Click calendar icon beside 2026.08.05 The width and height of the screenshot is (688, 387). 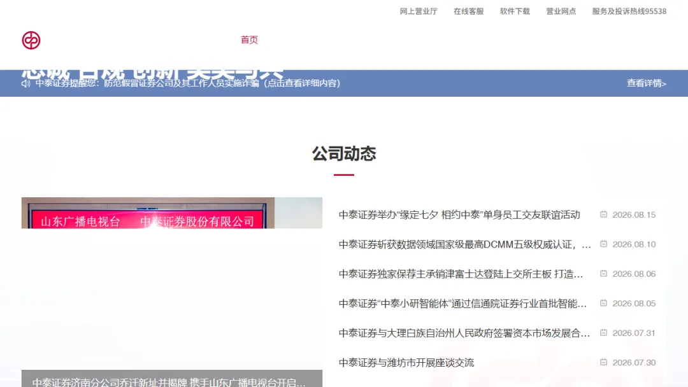[x=604, y=303]
